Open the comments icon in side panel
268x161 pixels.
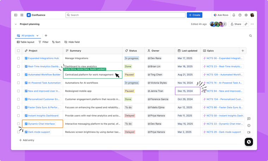point(249,119)
